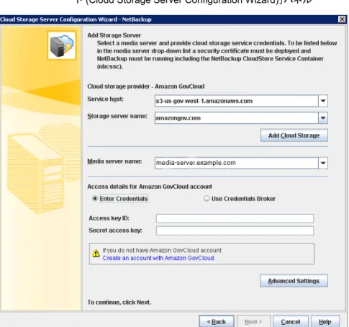This screenshot has height=327, width=349.
Task: Open the Storage server name dropdown arrow
Action: [323, 118]
